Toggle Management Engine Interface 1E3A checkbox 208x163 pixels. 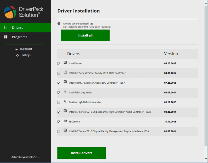tap(59, 131)
